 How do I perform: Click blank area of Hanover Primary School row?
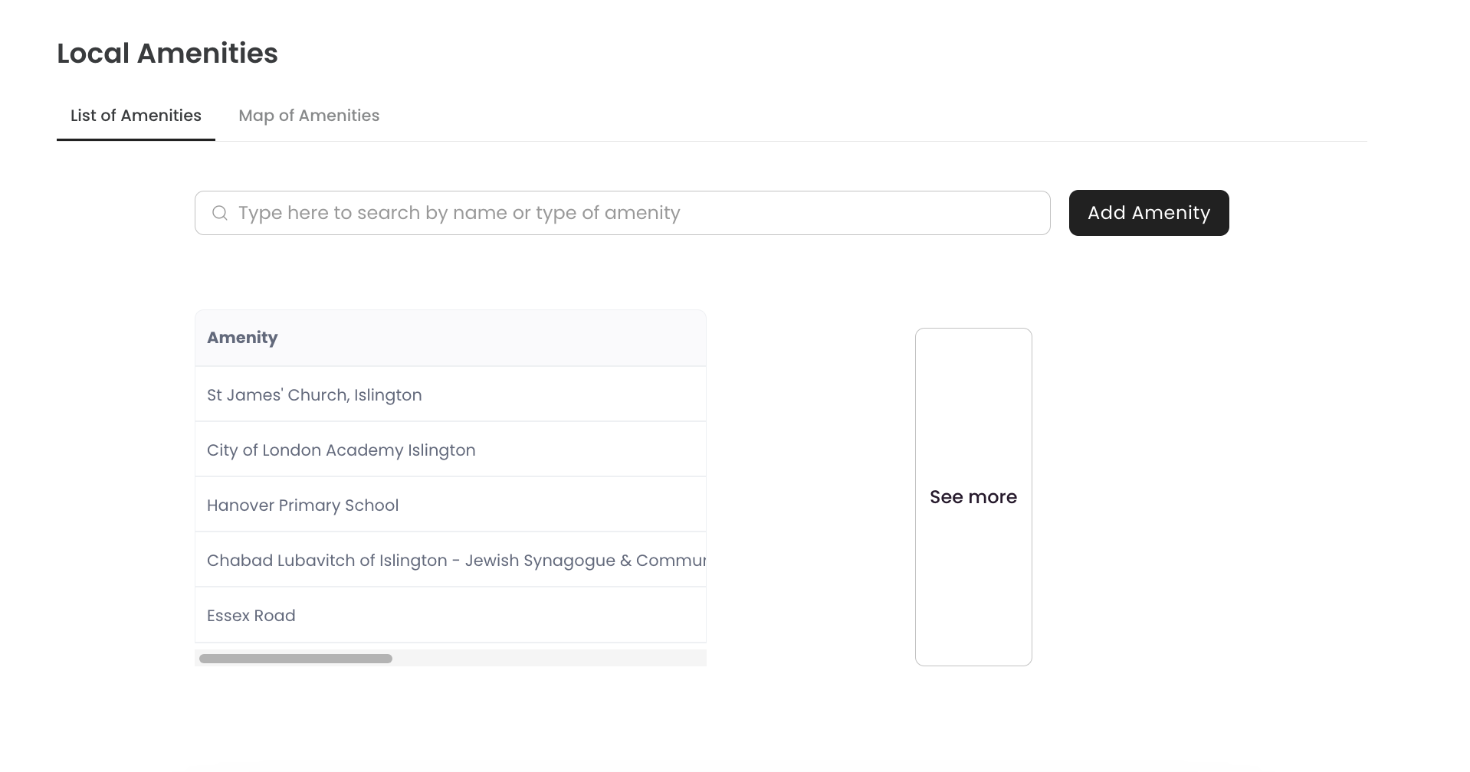click(x=552, y=505)
